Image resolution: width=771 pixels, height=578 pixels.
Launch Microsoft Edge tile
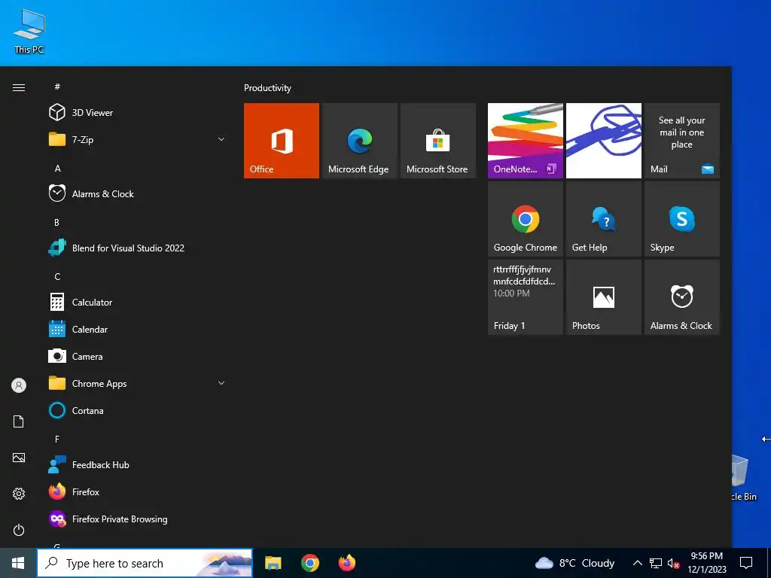(359, 141)
